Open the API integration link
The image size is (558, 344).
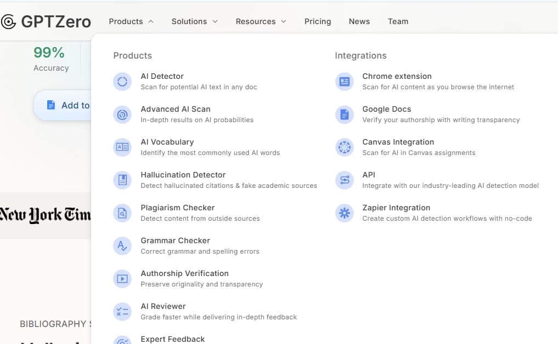coord(369,175)
